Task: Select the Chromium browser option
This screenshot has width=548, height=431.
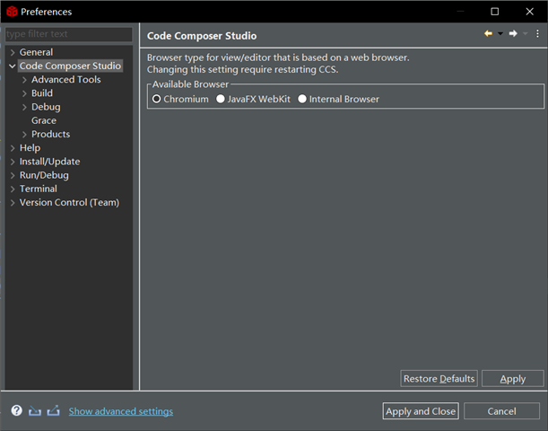Action: point(157,99)
